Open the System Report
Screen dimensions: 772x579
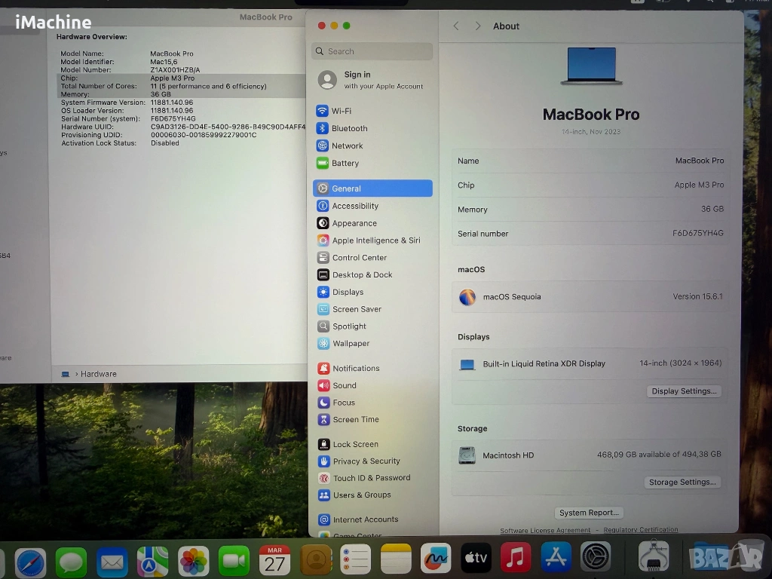pyautogui.click(x=589, y=513)
